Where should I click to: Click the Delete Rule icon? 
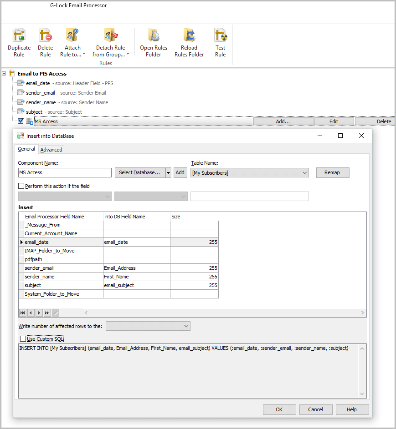(x=45, y=35)
